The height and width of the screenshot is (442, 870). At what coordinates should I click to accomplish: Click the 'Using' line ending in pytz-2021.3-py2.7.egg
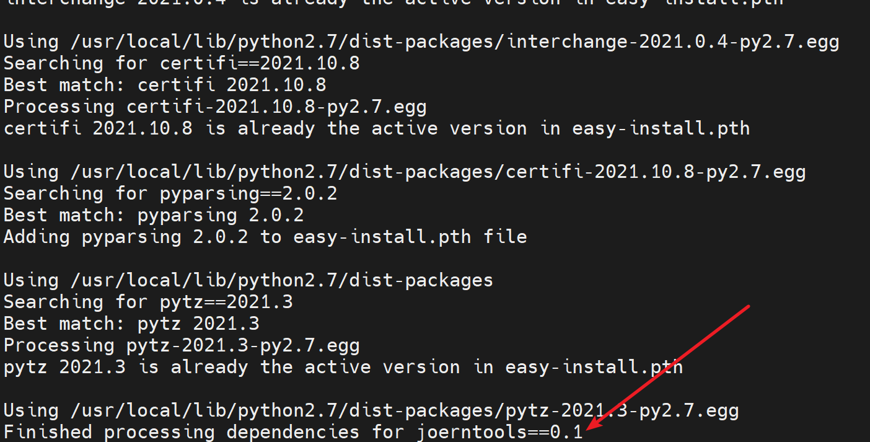[371, 410]
